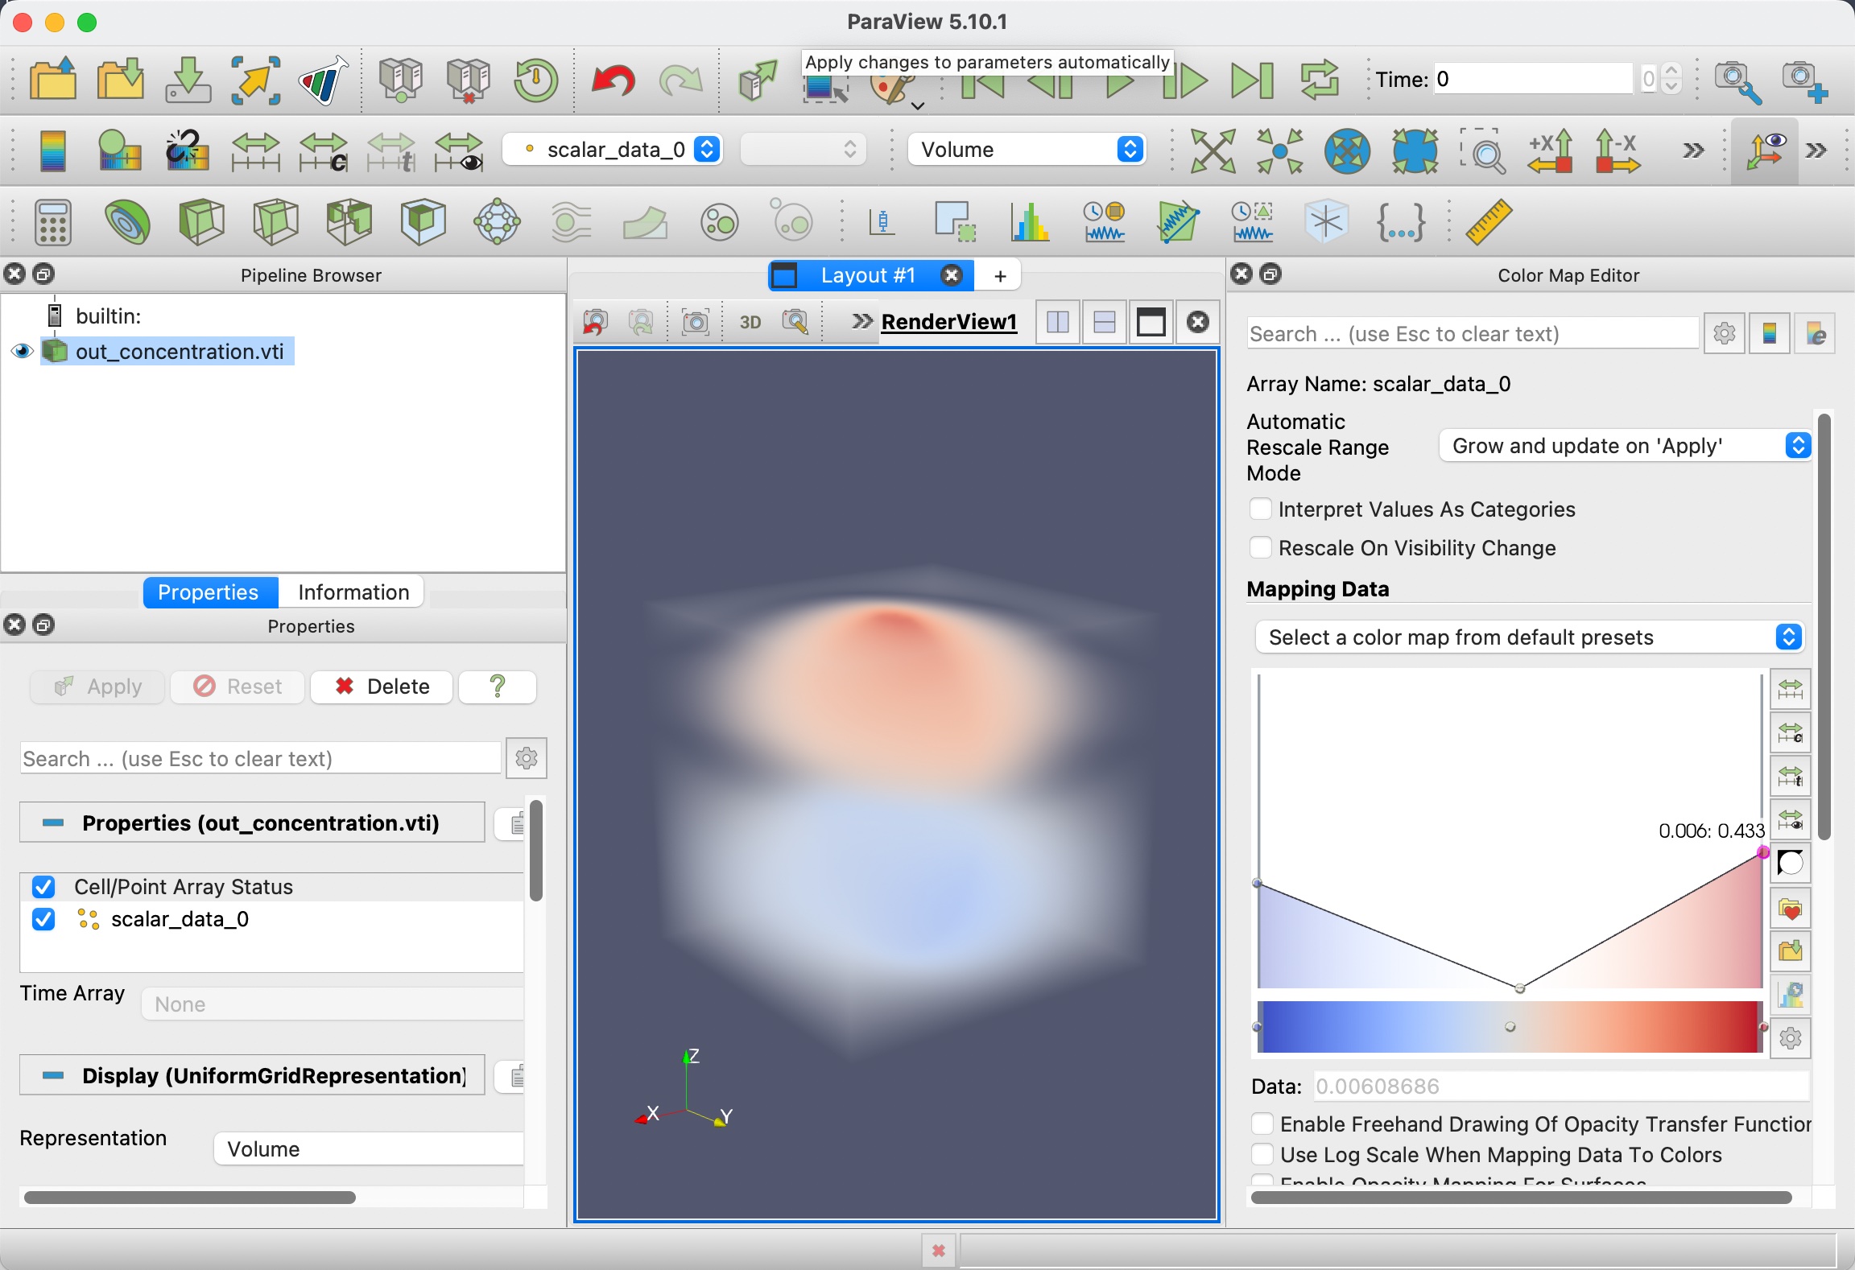Click the Undo red arrow icon
Image resolution: width=1855 pixels, height=1270 pixels.
(x=613, y=80)
